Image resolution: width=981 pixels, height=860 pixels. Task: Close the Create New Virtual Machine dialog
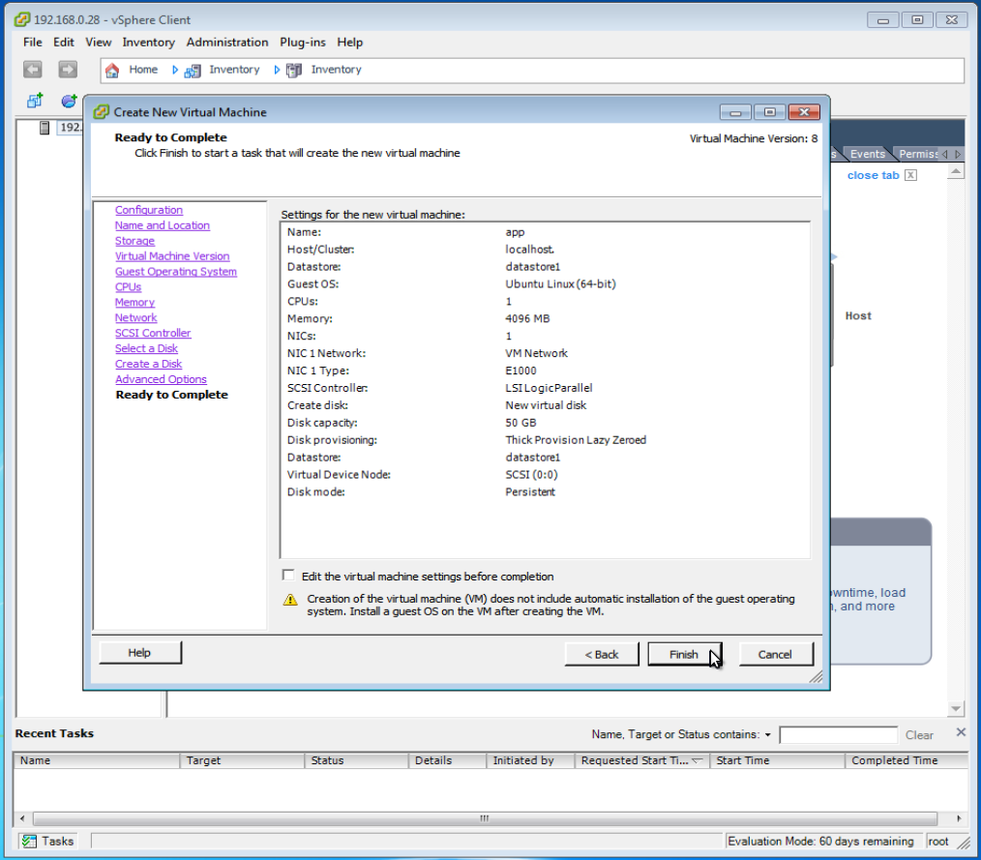(804, 112)
